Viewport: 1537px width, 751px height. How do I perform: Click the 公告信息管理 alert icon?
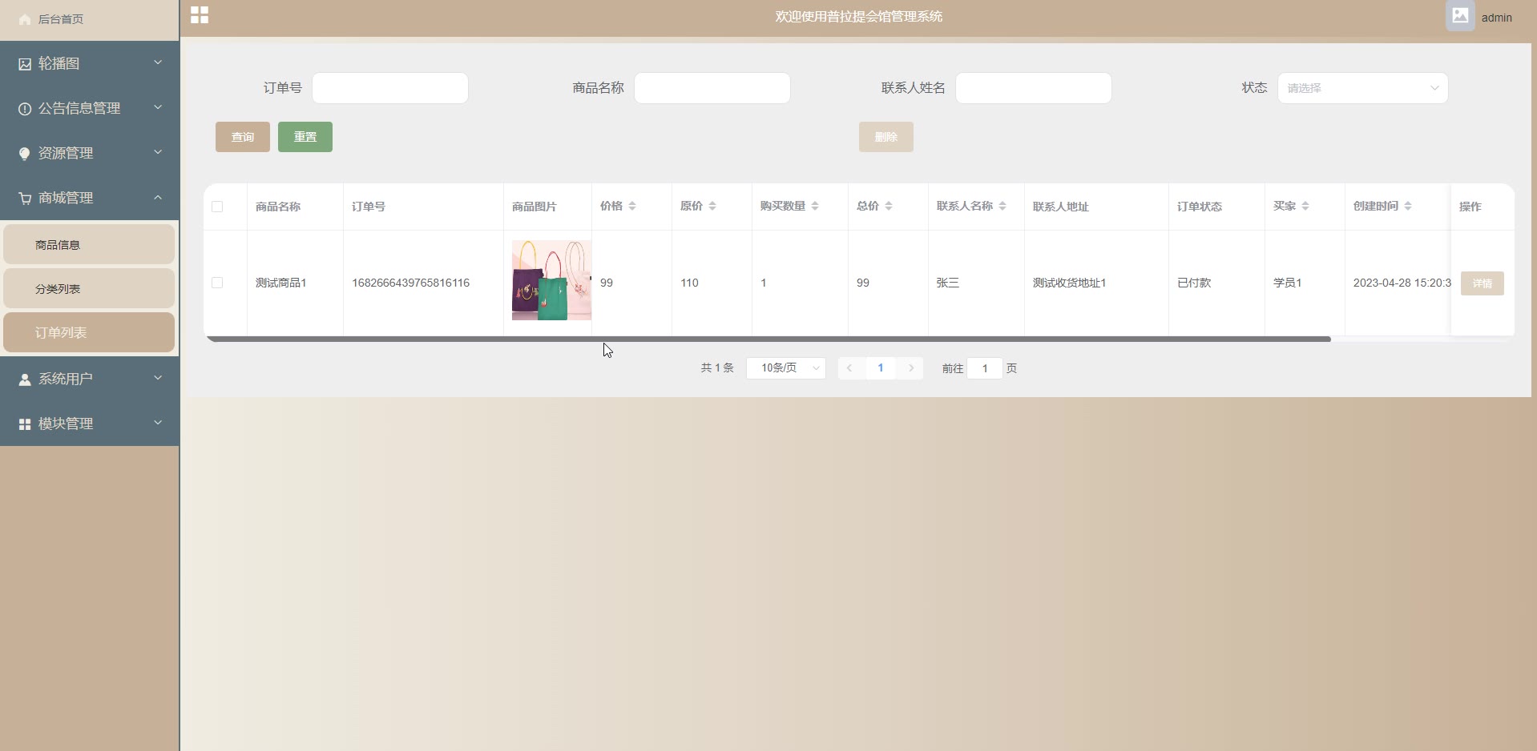(25, 109)
